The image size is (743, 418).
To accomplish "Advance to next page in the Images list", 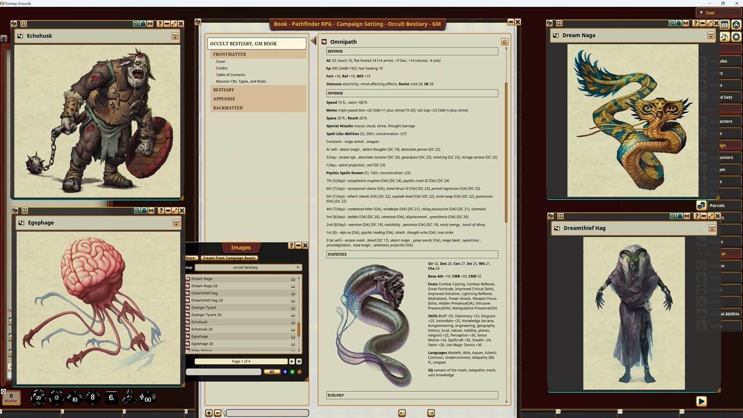I will pyautogui.click(x=292, y=361).
